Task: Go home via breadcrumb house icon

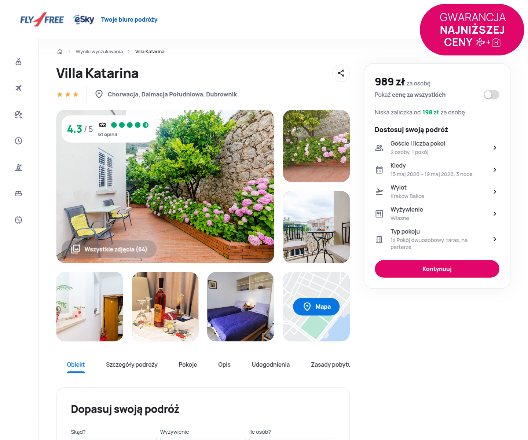Action: pyautogui.click(x=60, y=51)
